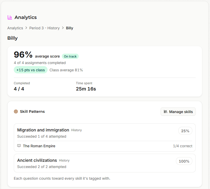Viewport: 210px width, 189px height.
Task: Click the 96% average score value
Action: [23, 55]
